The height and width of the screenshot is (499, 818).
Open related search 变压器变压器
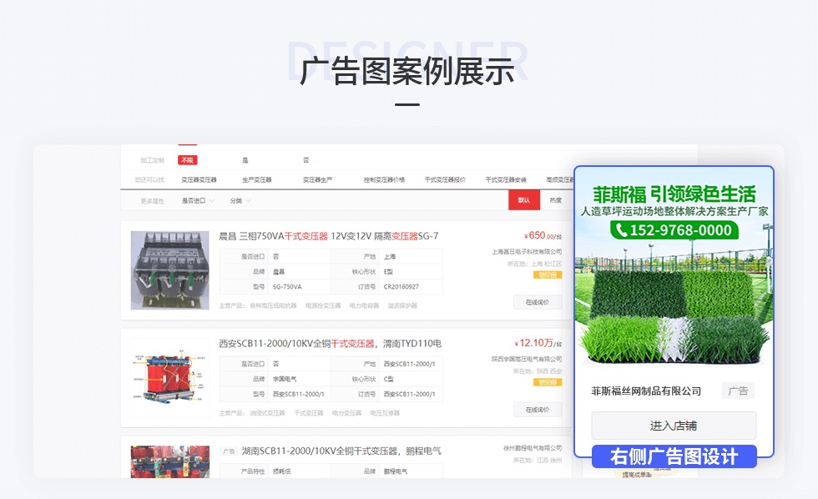(x=199, y=180)
